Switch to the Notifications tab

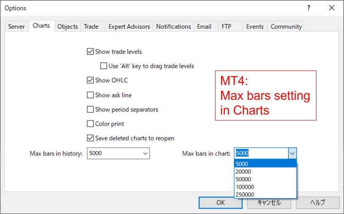173,27
